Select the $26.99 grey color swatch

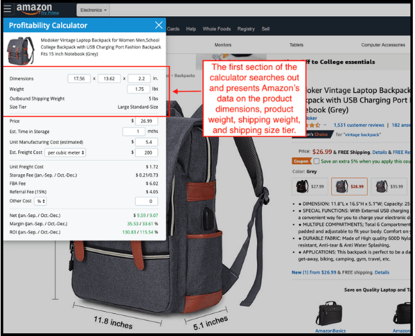[349, 186]
